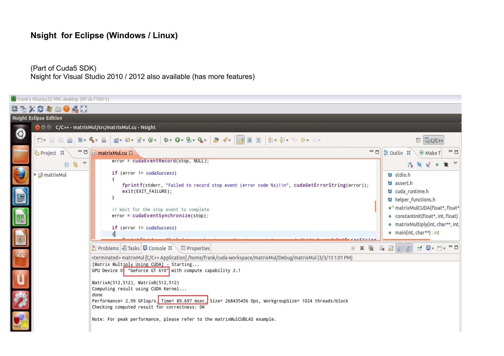Screen dimensions: 504x356
Task: Toggle Link with Editor in Project view
Action: tap(76, 165)
